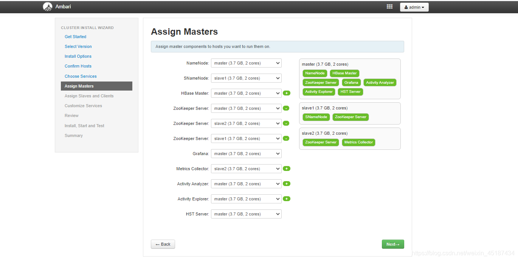Click SNameNode tag in slave1 host box
518x260 pixels.
click(316, 117)
